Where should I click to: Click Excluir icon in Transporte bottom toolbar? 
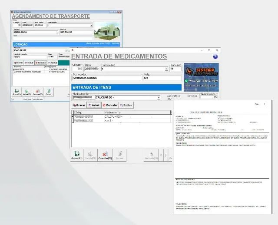tap(48, 92)
